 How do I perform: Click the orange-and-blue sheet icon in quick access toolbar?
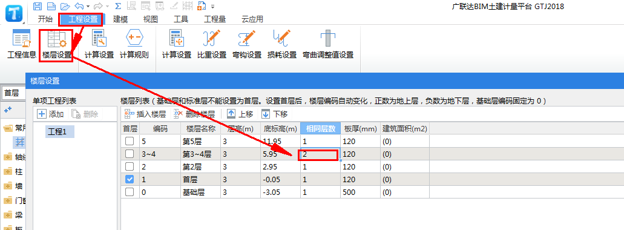(x=202, y=6)
